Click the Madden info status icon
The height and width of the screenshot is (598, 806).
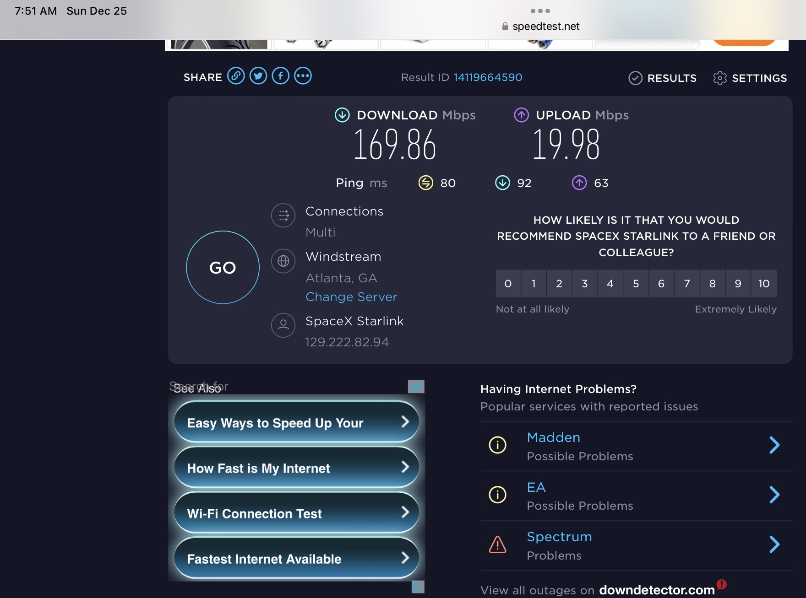pos(498,445)
